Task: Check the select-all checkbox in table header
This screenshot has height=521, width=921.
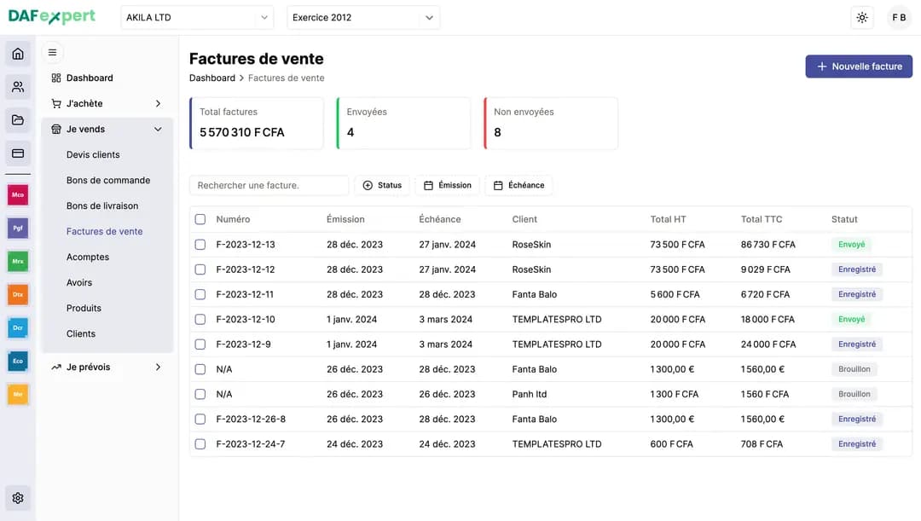Action: coord(200,219)
